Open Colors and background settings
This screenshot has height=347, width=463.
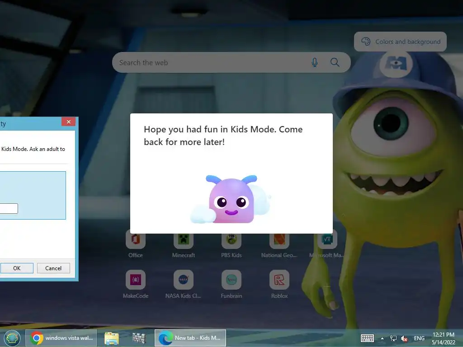pos(400,42)
